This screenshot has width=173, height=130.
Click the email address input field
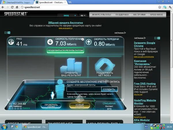click(x=84, y=89)
